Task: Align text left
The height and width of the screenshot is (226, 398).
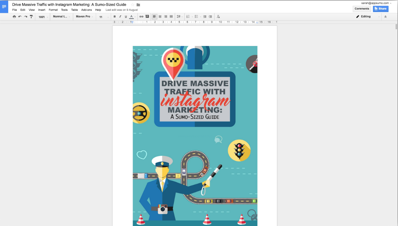Action: (x=154, y=17)
